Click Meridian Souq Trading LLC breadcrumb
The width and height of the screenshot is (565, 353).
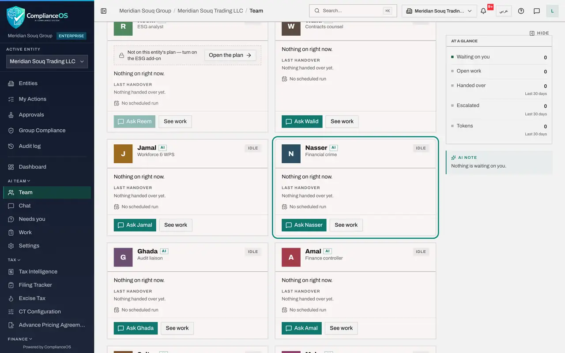[x=210, y=11]
